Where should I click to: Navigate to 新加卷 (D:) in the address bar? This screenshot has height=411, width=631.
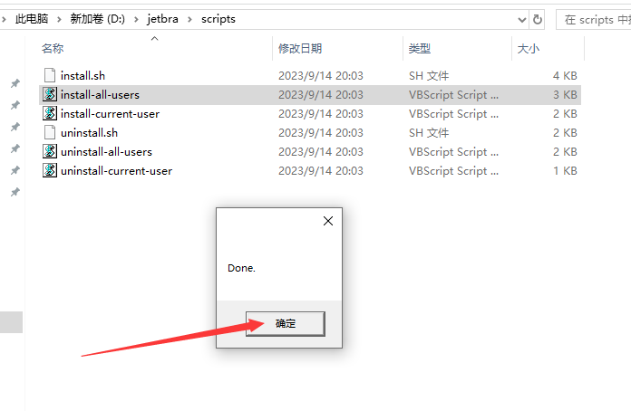click(98, 19)
